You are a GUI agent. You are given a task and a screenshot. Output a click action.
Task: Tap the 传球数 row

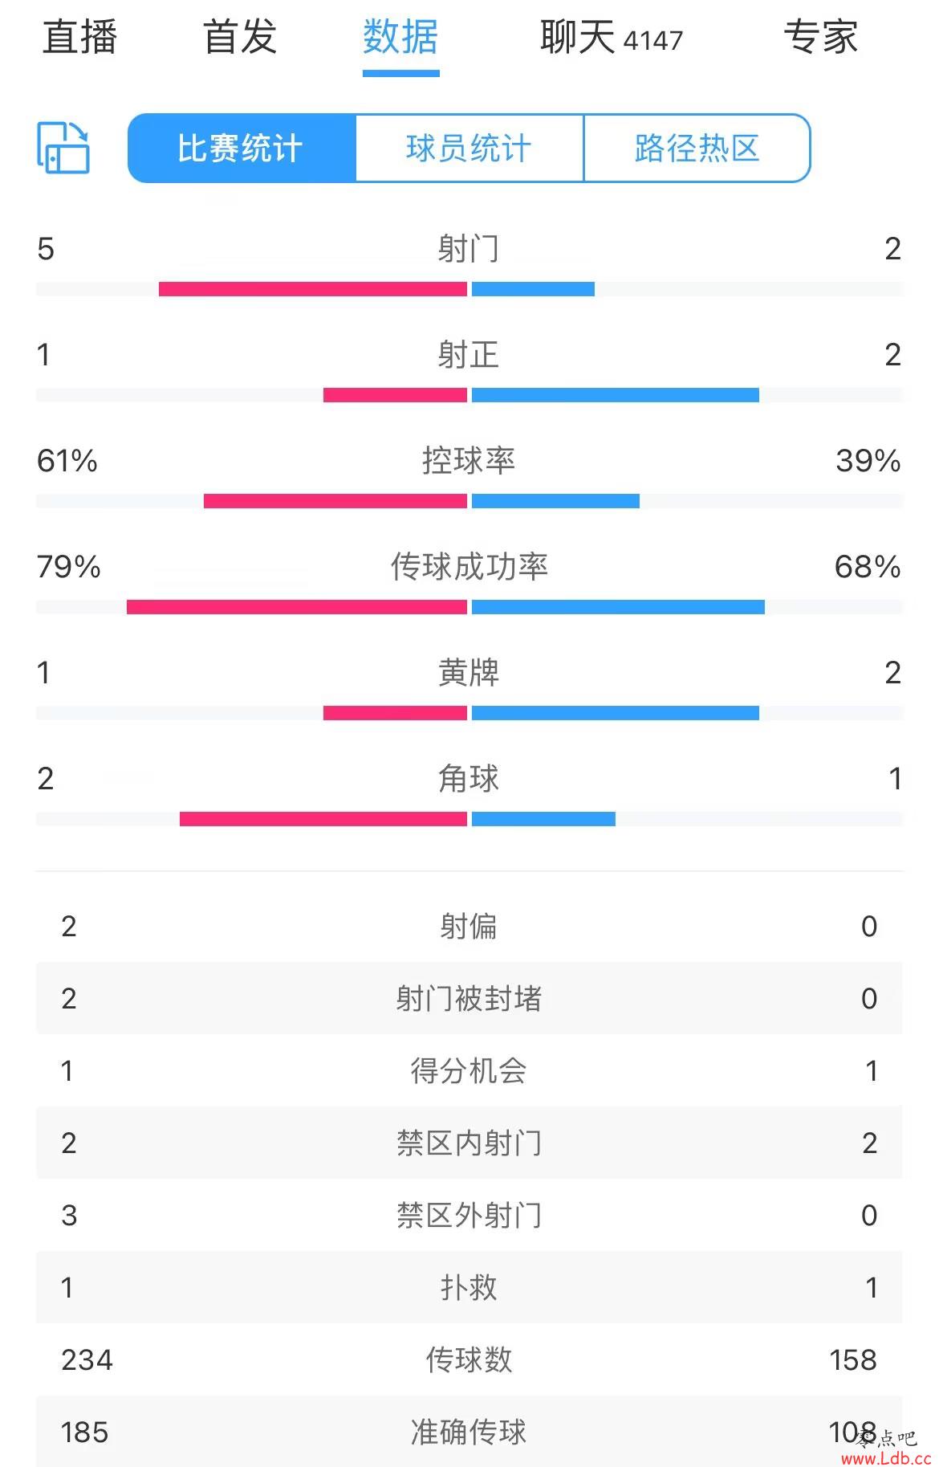[469, 1359]
